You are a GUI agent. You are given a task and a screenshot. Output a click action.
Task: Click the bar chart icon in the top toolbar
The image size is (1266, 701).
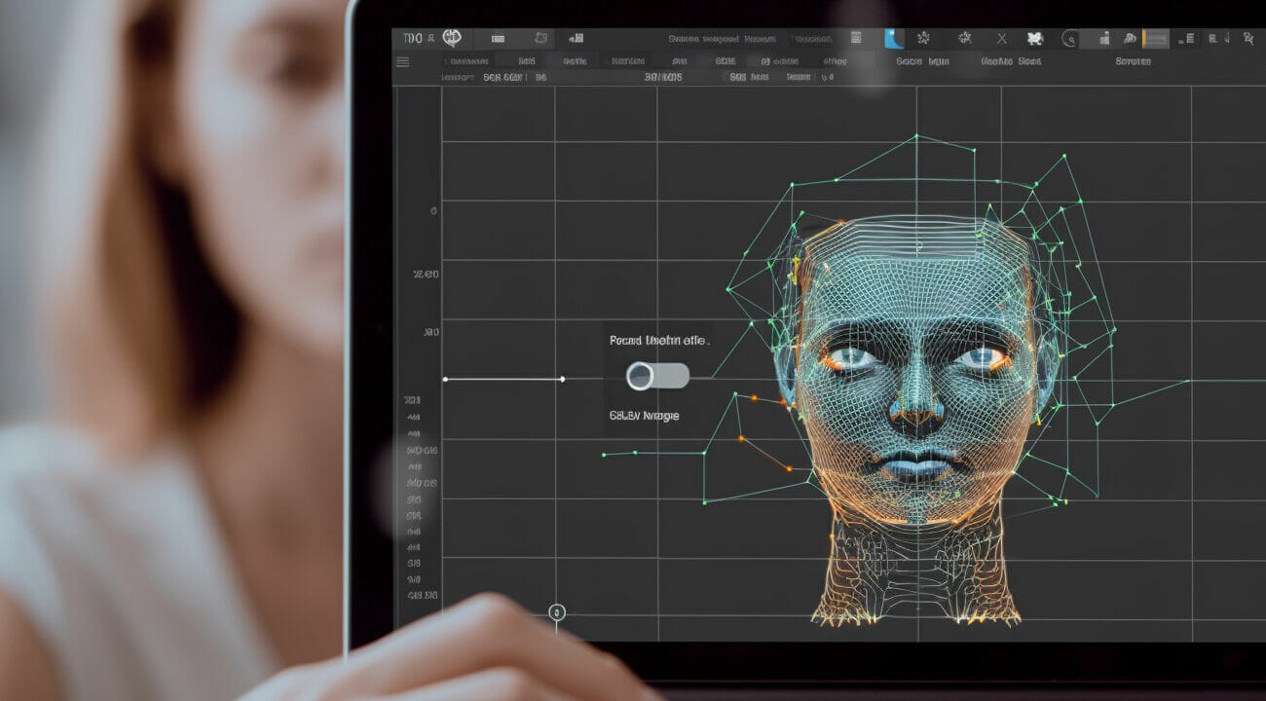1103,38
